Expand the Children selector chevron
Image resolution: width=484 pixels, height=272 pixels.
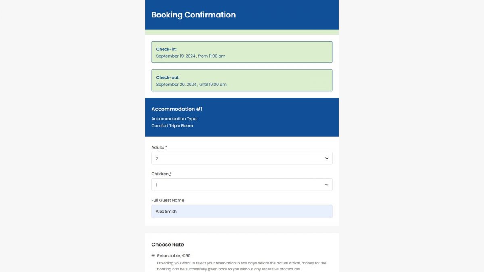(327, 184)
